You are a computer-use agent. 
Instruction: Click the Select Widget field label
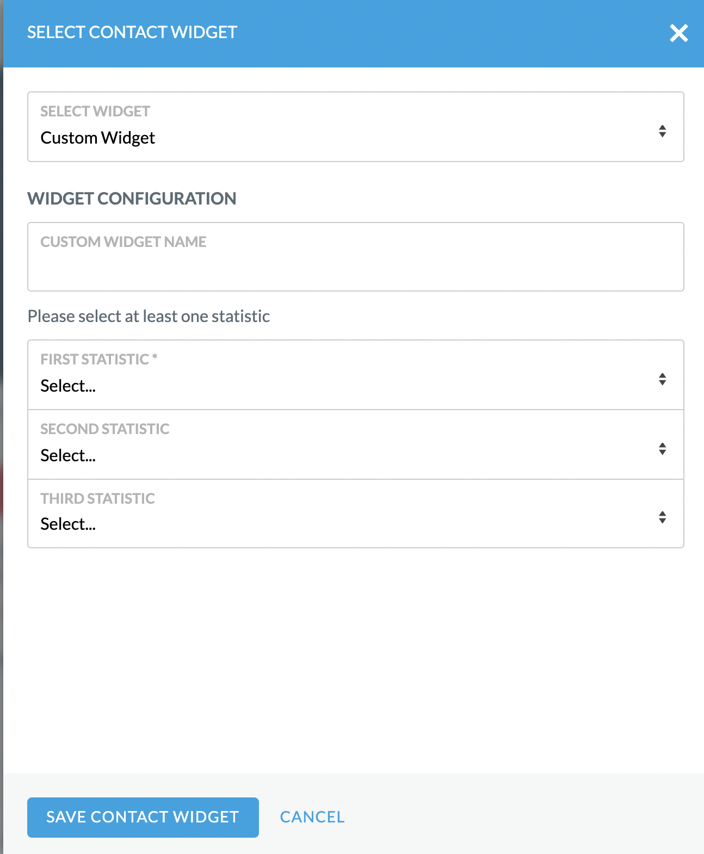95,111
